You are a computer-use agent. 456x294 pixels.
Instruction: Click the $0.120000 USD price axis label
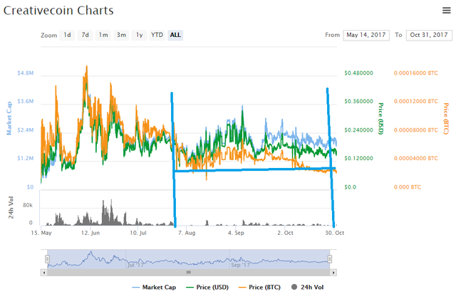click(x=358, y=158)
